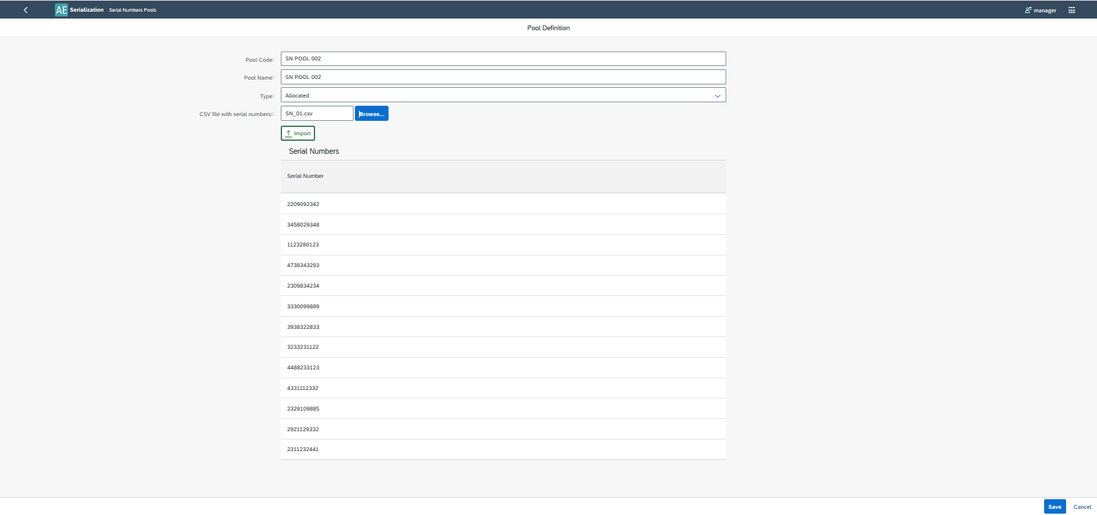Select serial number row 3458029348
Image resolution: width=1097 pixels, height=515 pixels.
coord(303,225)
